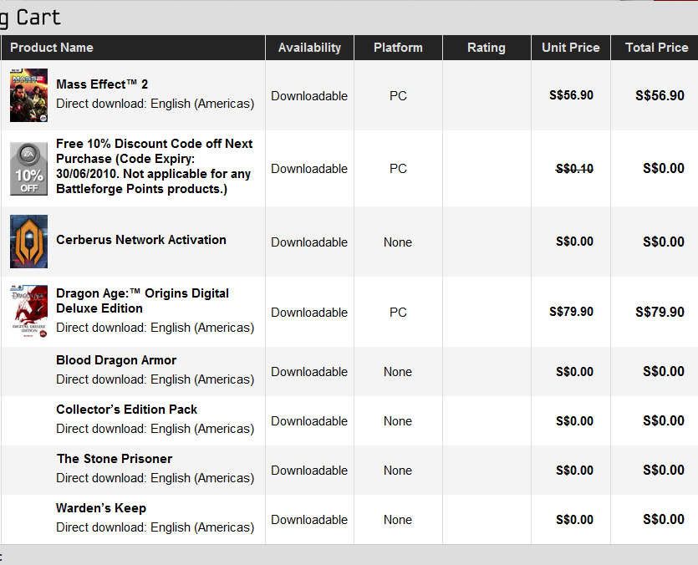Click 'Downloadable' in the Blood Dragon Armor row
Screen dimensions: 698x565
309,372
